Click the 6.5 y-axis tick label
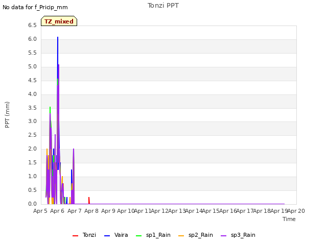 (x=32, y=25)
